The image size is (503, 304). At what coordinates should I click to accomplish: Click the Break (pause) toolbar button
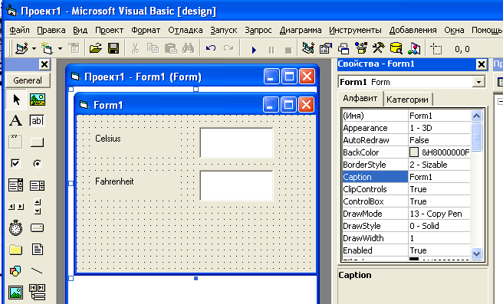pos(271,50)
